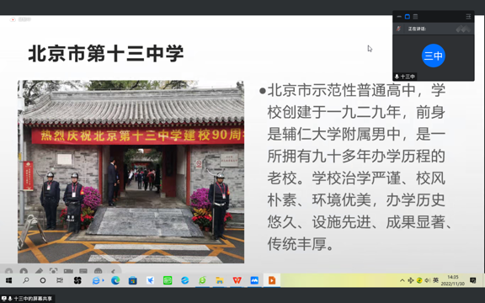The image size is (485, 303).
Task: Open Microsoft Edge from the taskbar
Action: [115, 280]
